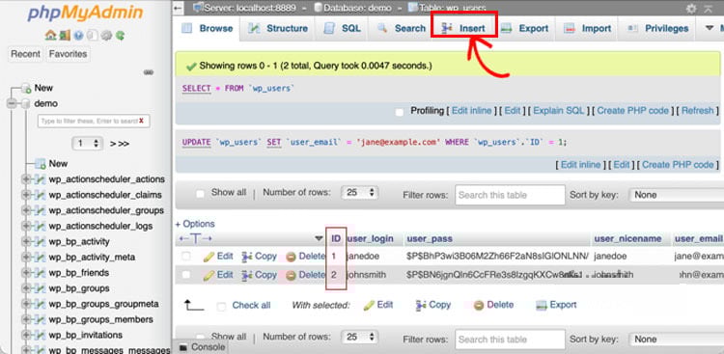Screen dimensions: 724x354
Task: Click pencil Edit icon in janedoe row
Action: pyautogui.click(x=209, y=257)
